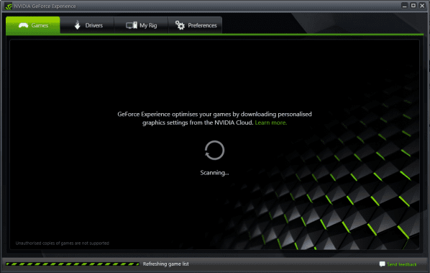Click the 'Scanning...' status text

coord(214,173)
